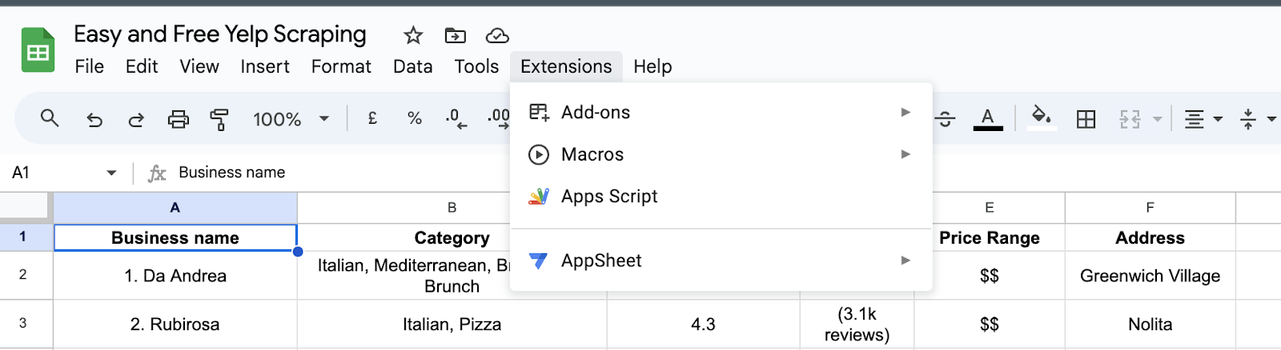Star the Easy and Free Yelp Scraping document
The image size is (1281, 350).
tap(413, 35)
